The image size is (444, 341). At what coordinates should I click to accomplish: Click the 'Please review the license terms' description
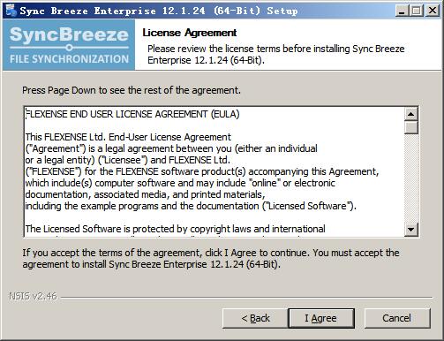(x=276, y=54)
